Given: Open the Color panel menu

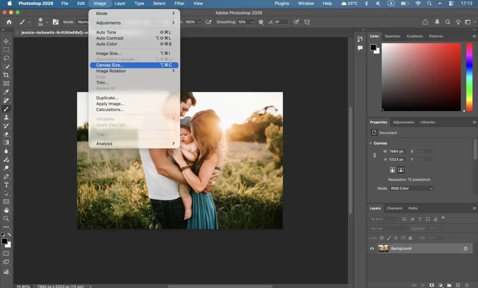Looking at the screenshot, I should tap(474, 36).
